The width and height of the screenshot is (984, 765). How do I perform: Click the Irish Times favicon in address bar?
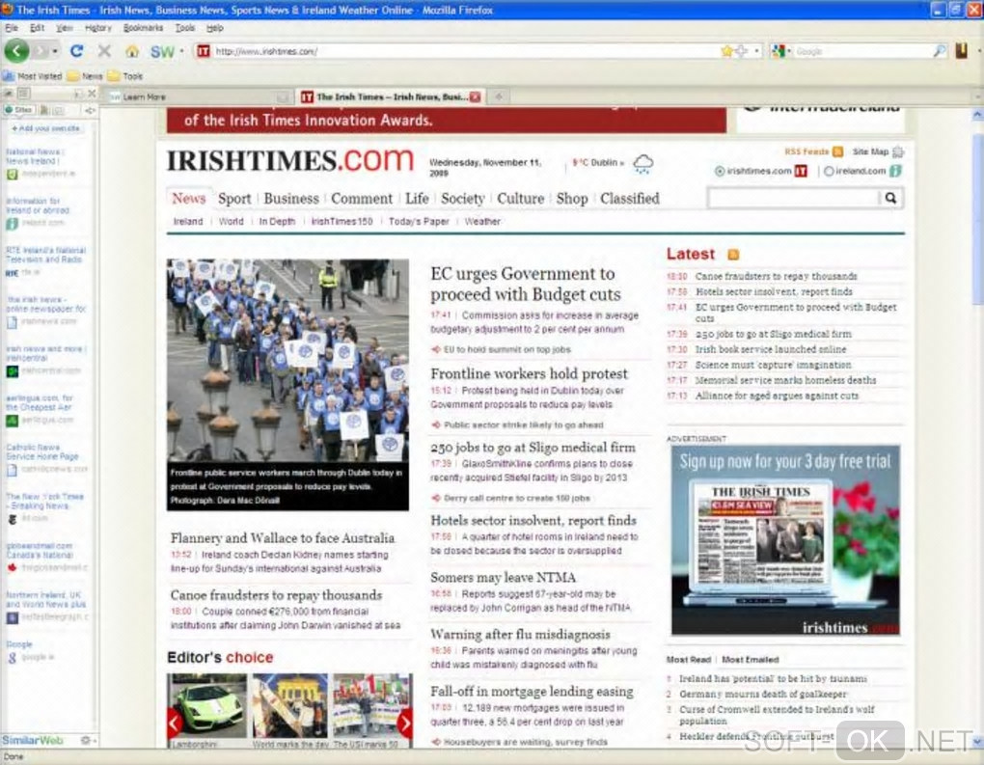(203, 51)
